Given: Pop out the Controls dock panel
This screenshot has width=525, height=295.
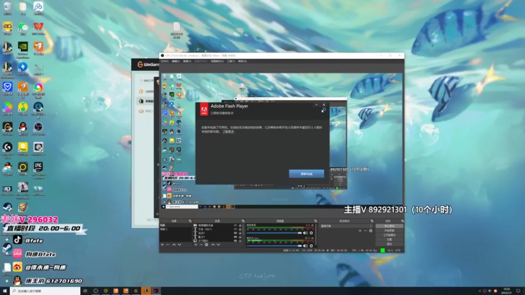Looking at the screenshot, I should [x=402, y=221].
